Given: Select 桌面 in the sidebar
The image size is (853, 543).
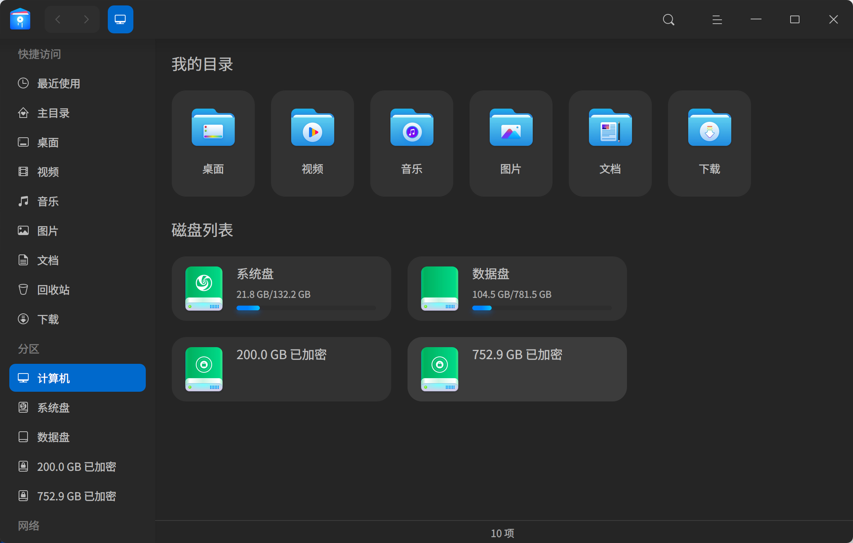Looking at the screenshot, I should pyautogui.click(x=78, y=142).
